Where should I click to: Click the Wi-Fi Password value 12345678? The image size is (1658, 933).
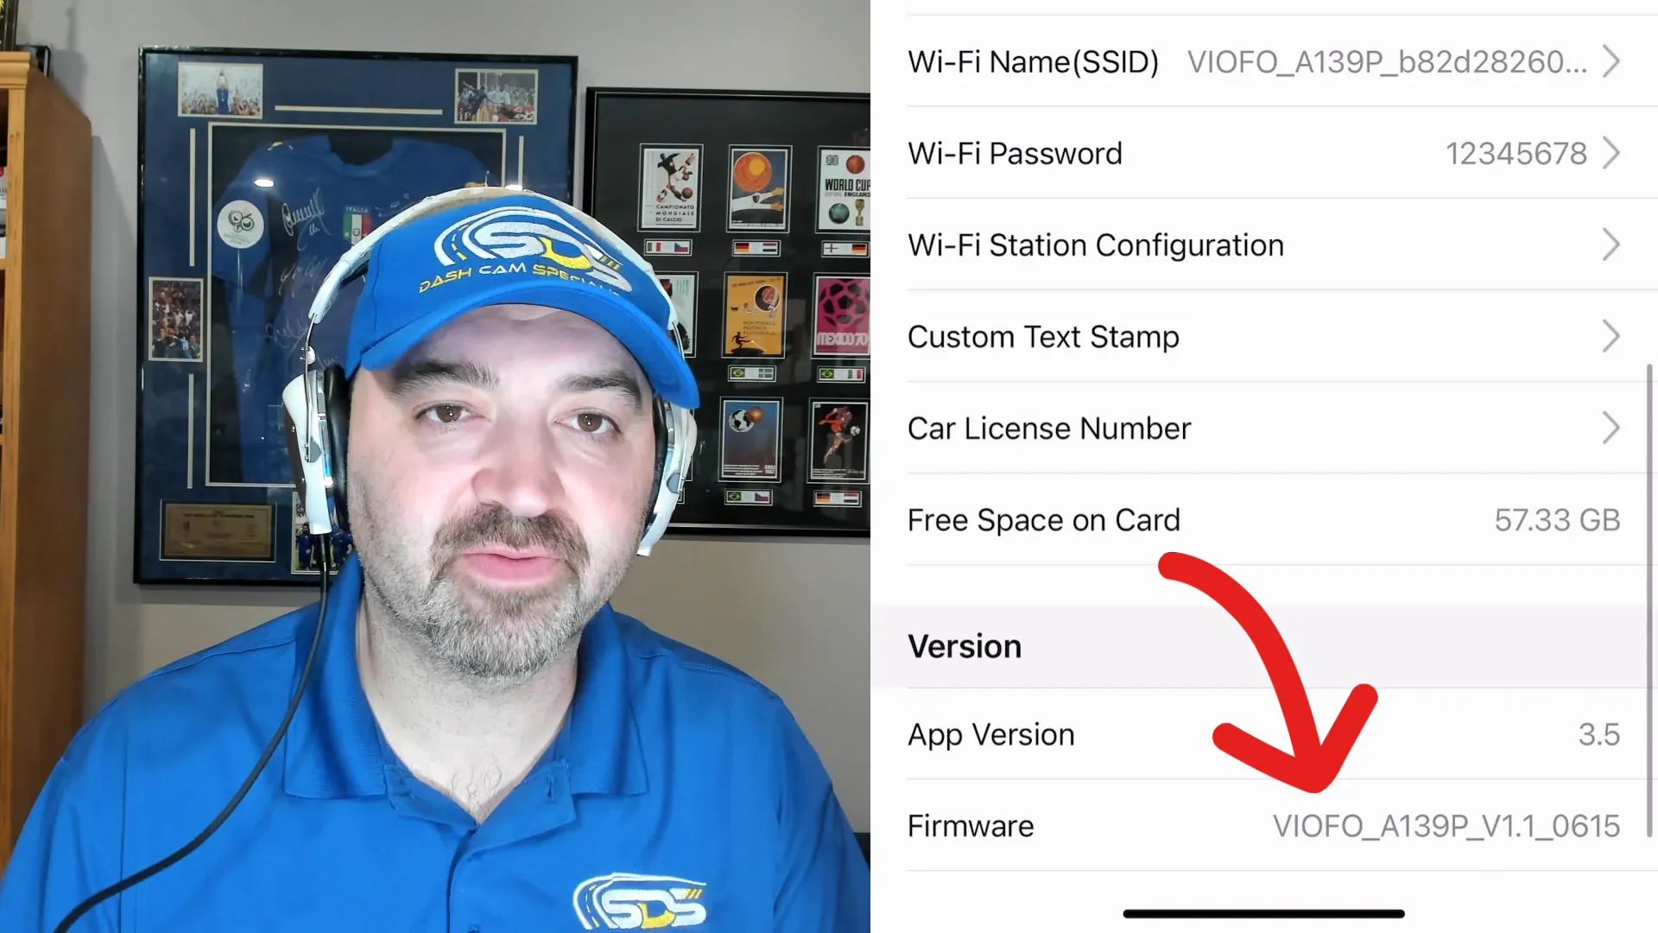coord(1516,153)
